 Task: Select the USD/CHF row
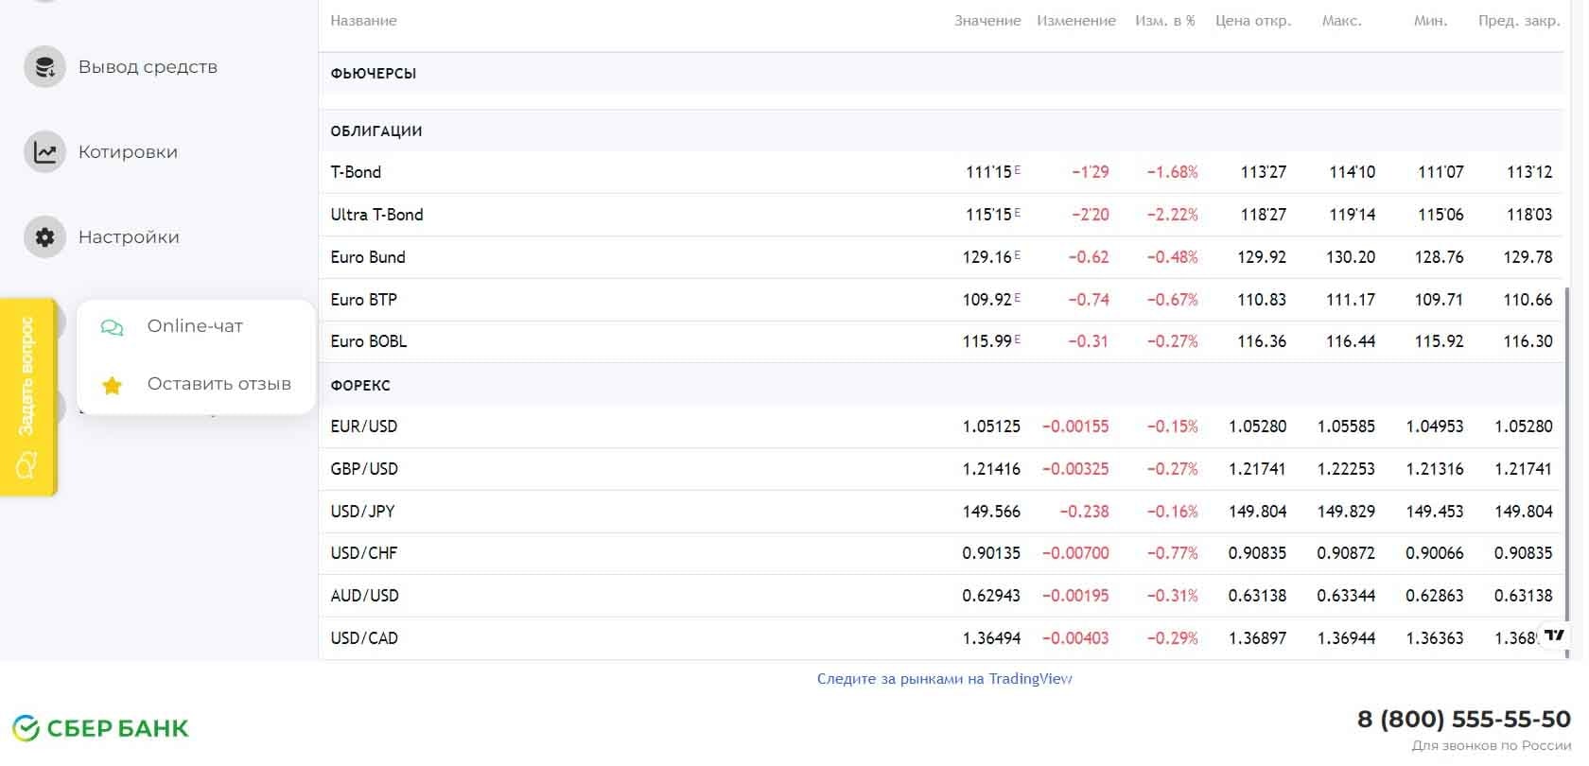click(x=940, y=553)
